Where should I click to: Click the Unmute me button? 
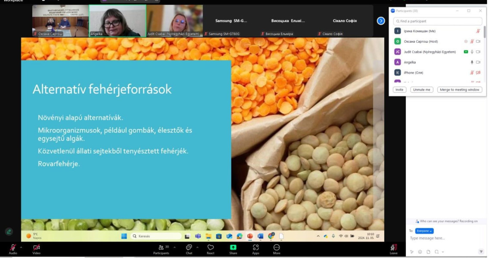[422, 90]
